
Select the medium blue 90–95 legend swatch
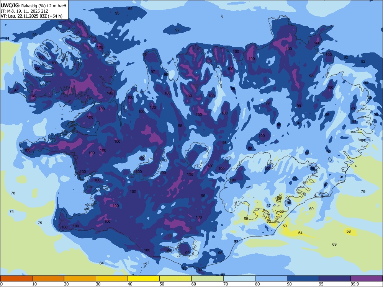(x=303, y=279)
